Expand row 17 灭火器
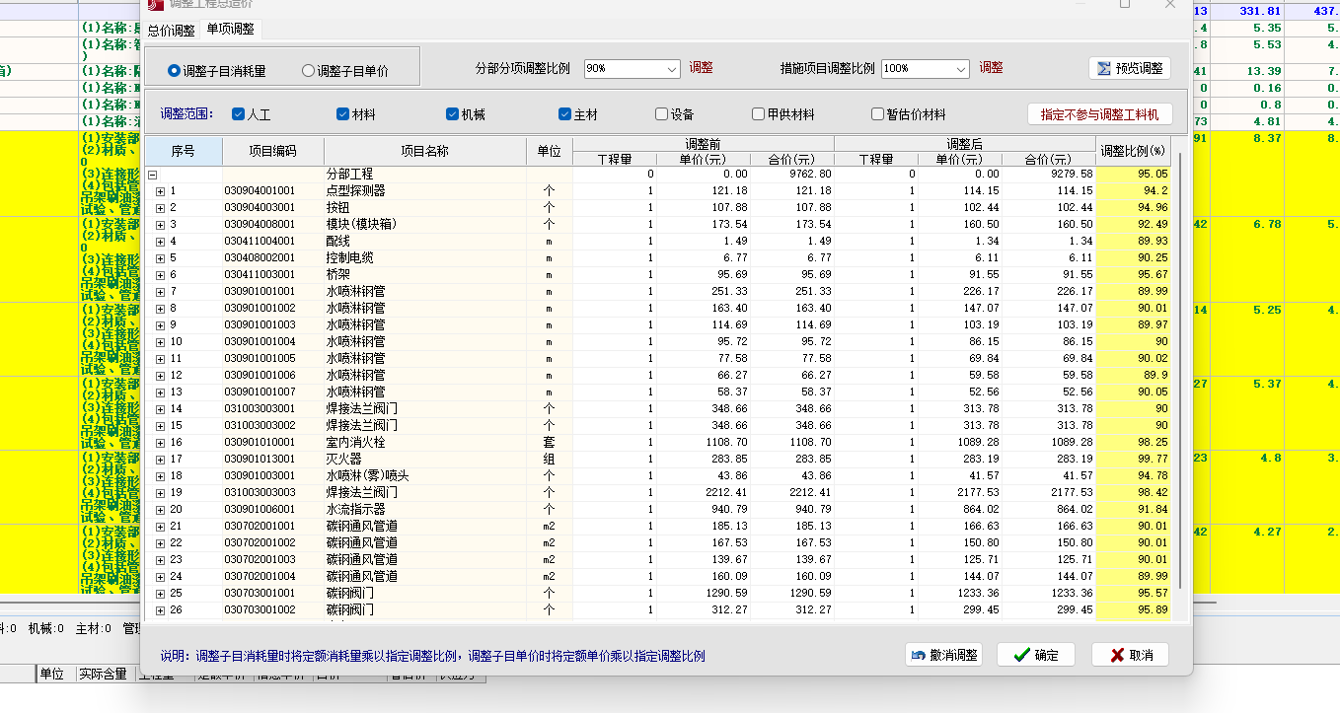 tap(161, 460)
